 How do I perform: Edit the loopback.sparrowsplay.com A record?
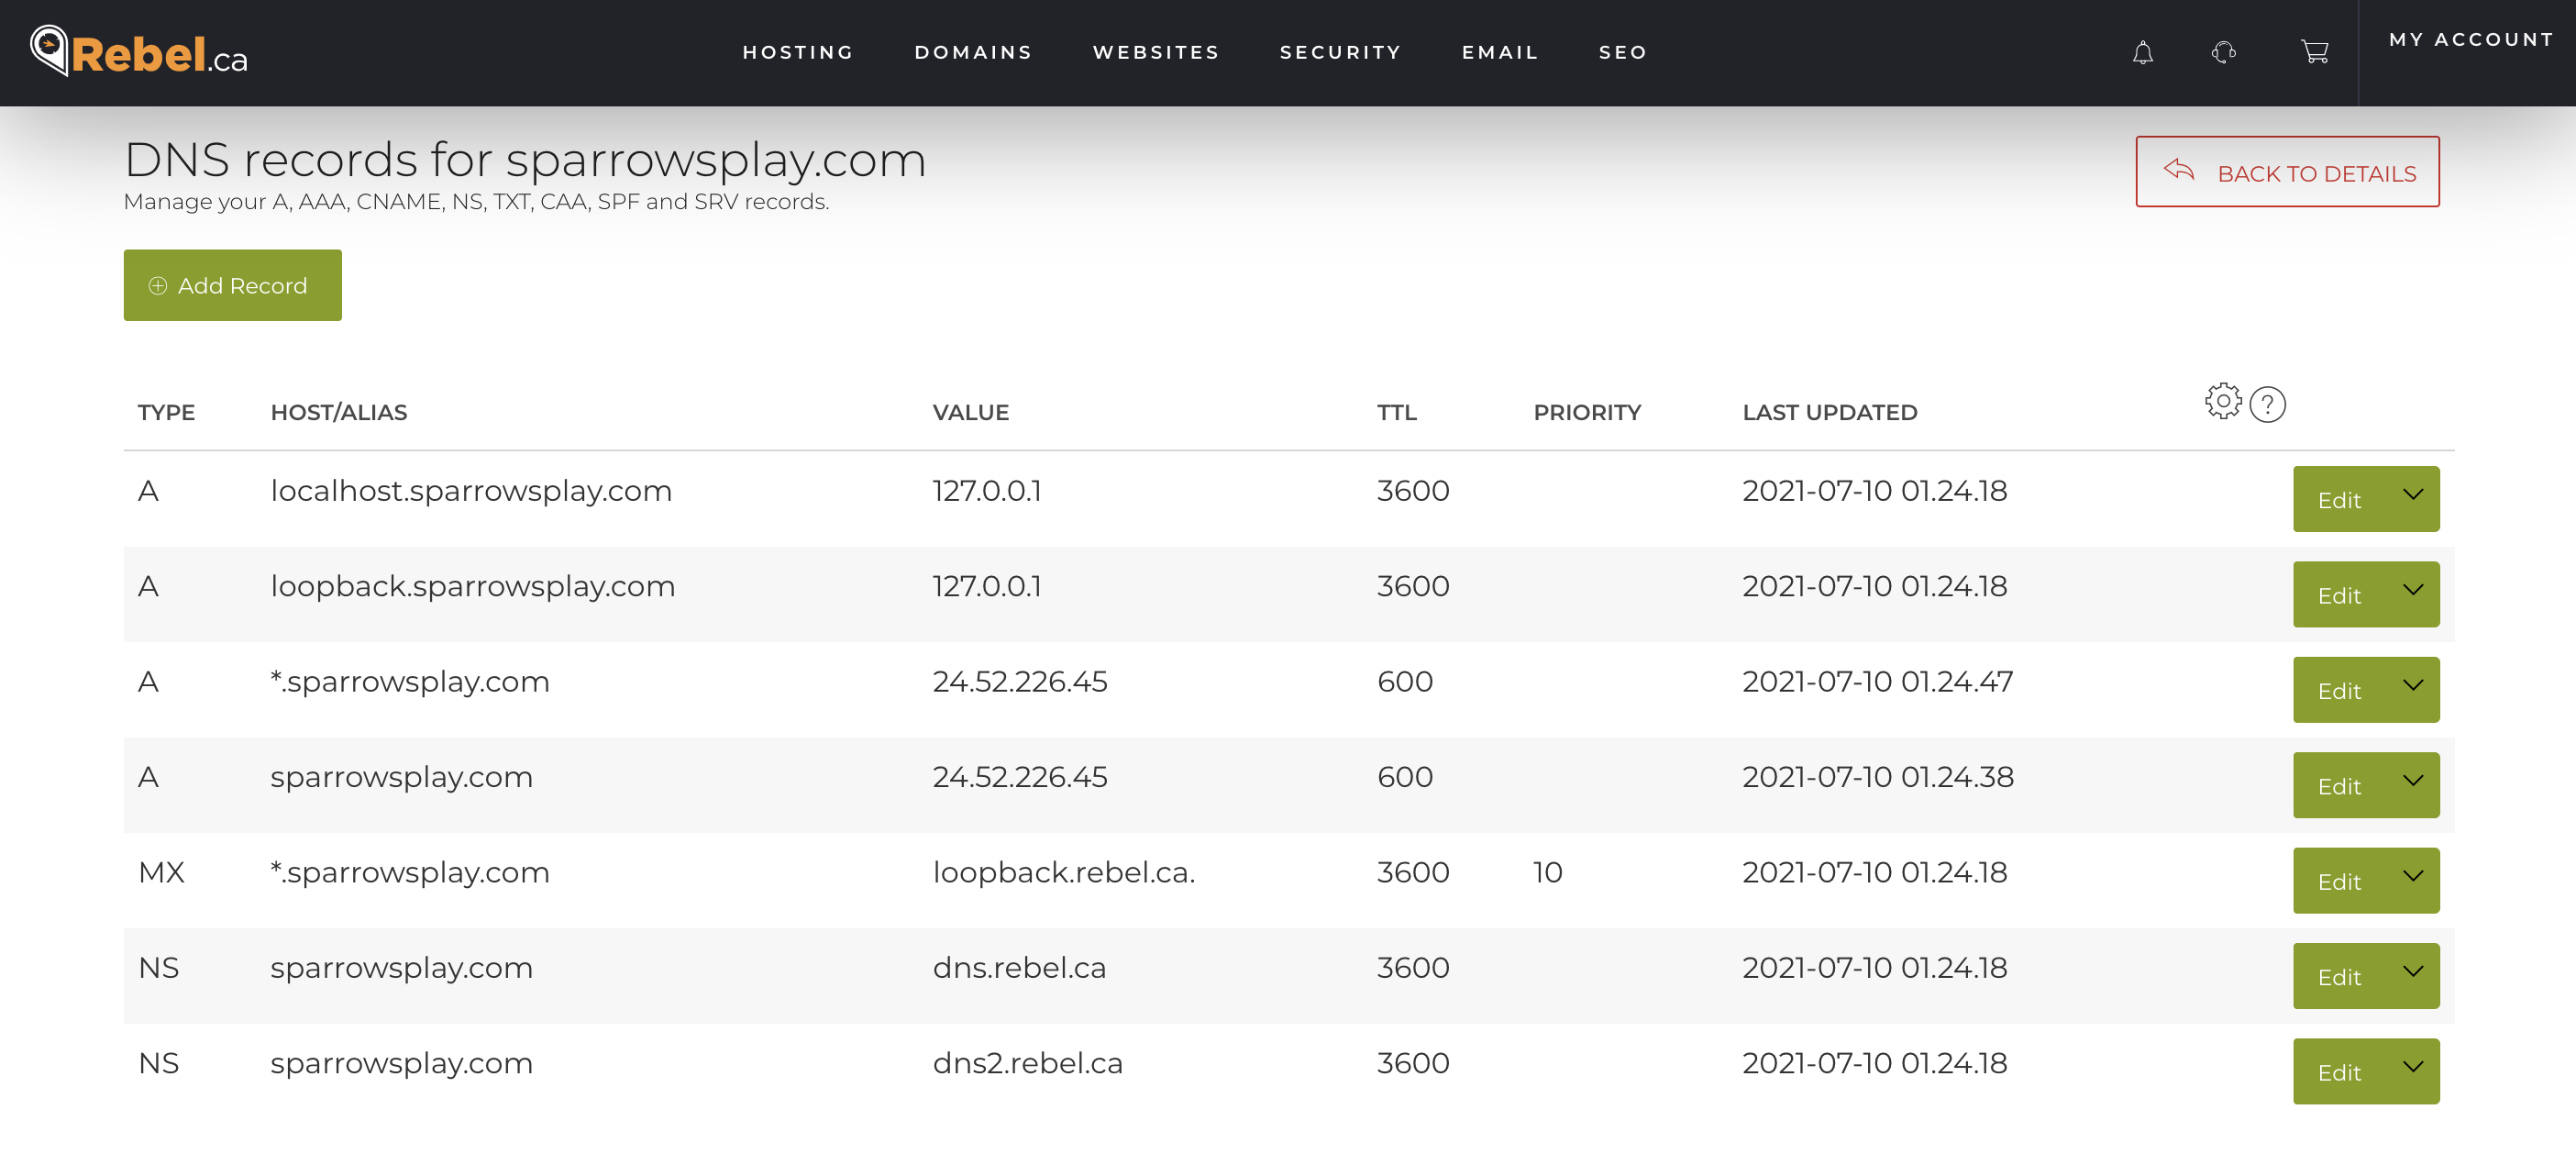[2339, 595]
